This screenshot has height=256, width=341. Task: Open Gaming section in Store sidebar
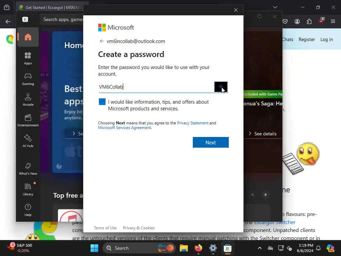(28, 79)
